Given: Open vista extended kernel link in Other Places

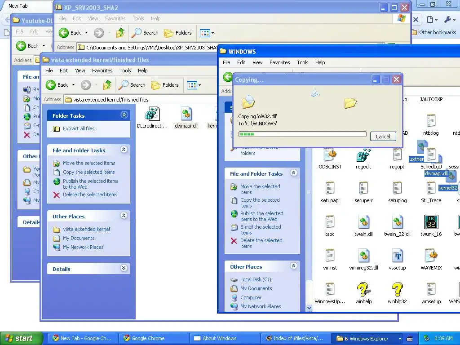Looking at the screenshot, I should tap(86, 229).
